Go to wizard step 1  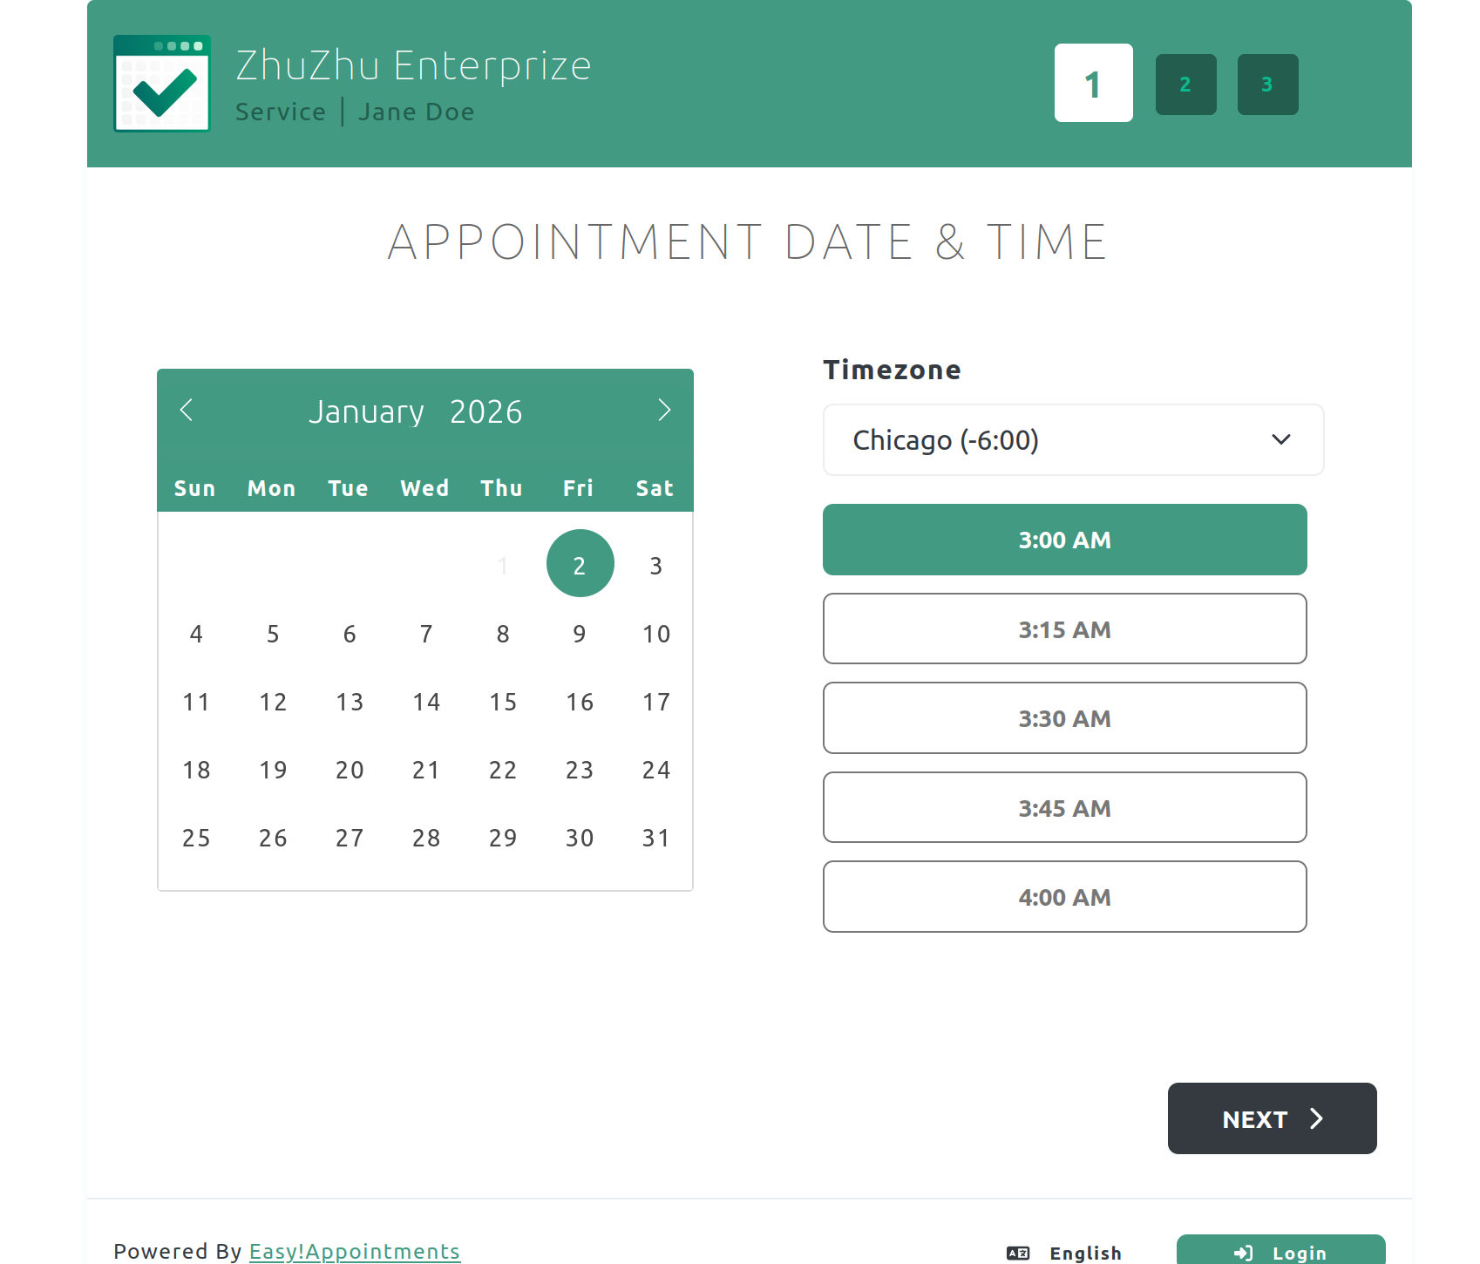click(x=1093, y=84)
